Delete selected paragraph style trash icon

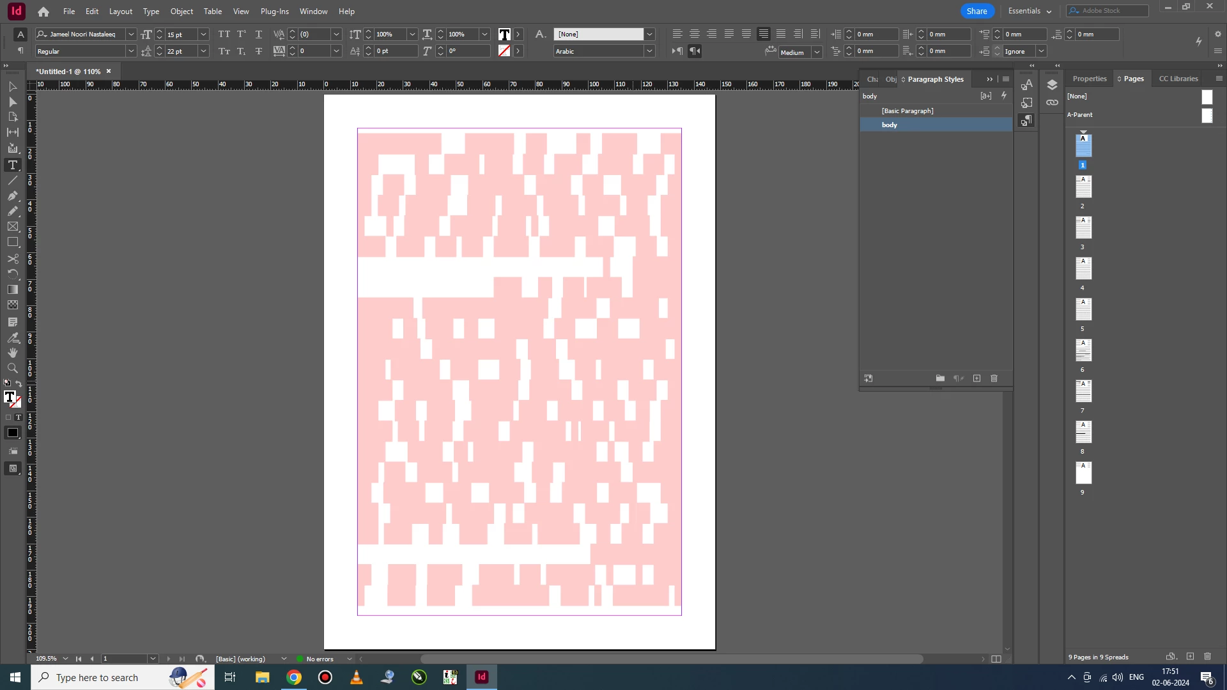(x=994, y=378)
